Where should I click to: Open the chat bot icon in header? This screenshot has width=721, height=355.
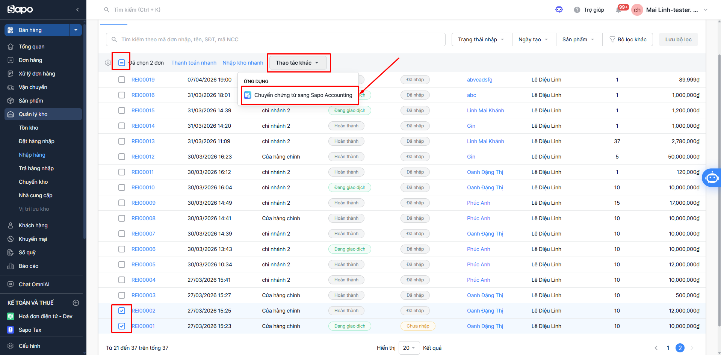(559, 10)
